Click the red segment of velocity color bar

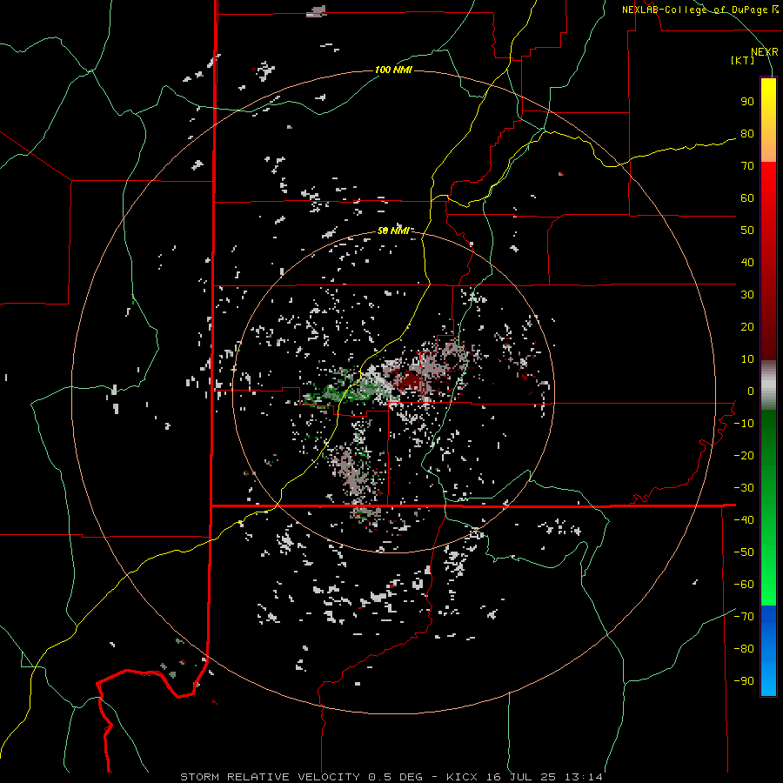coord(768,261)
